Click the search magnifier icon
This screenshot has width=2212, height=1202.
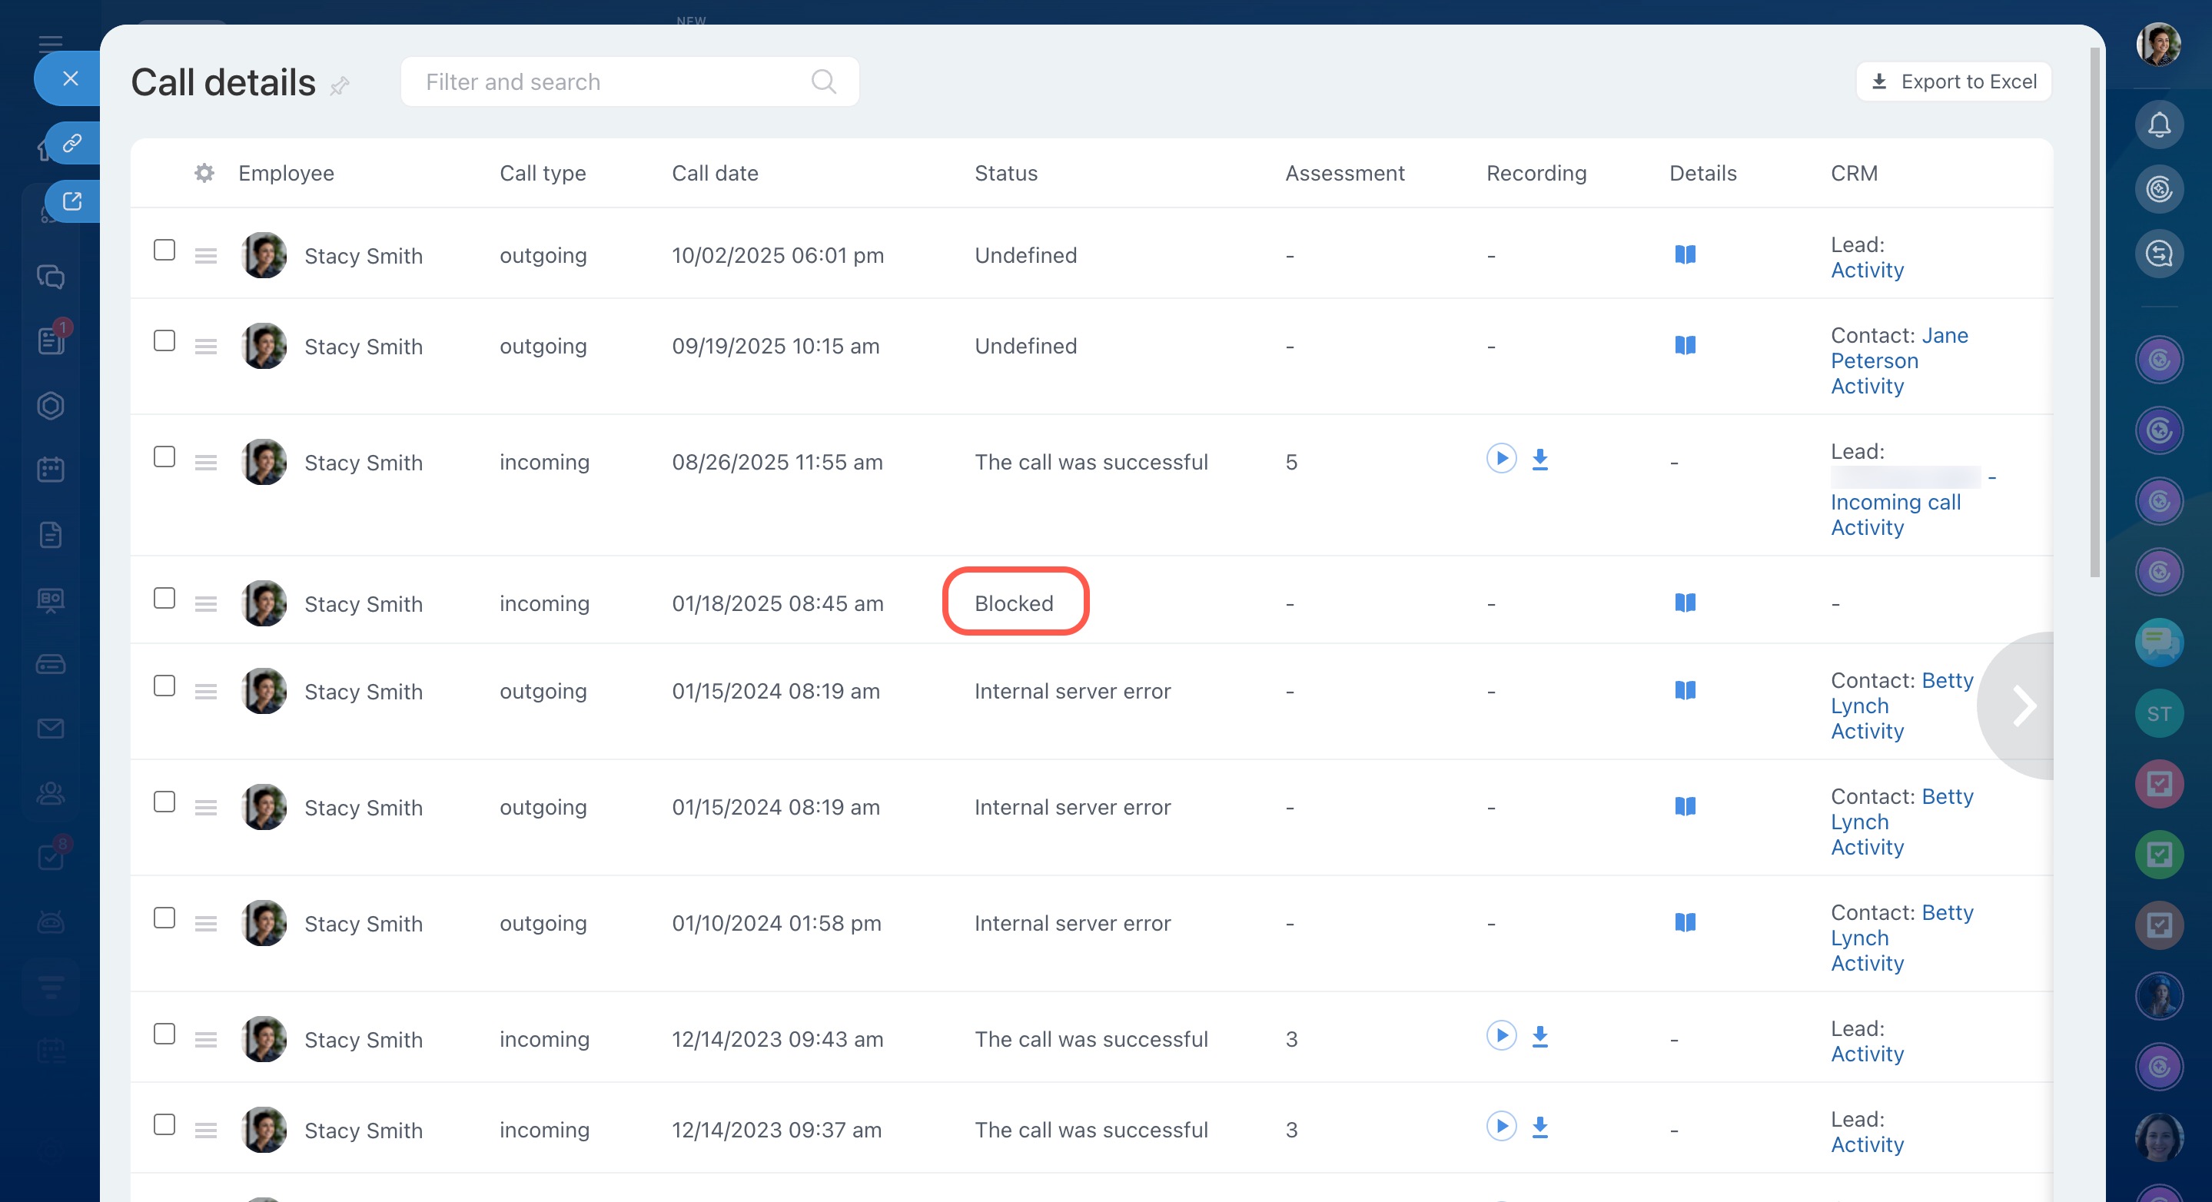[x=822, y=81]
